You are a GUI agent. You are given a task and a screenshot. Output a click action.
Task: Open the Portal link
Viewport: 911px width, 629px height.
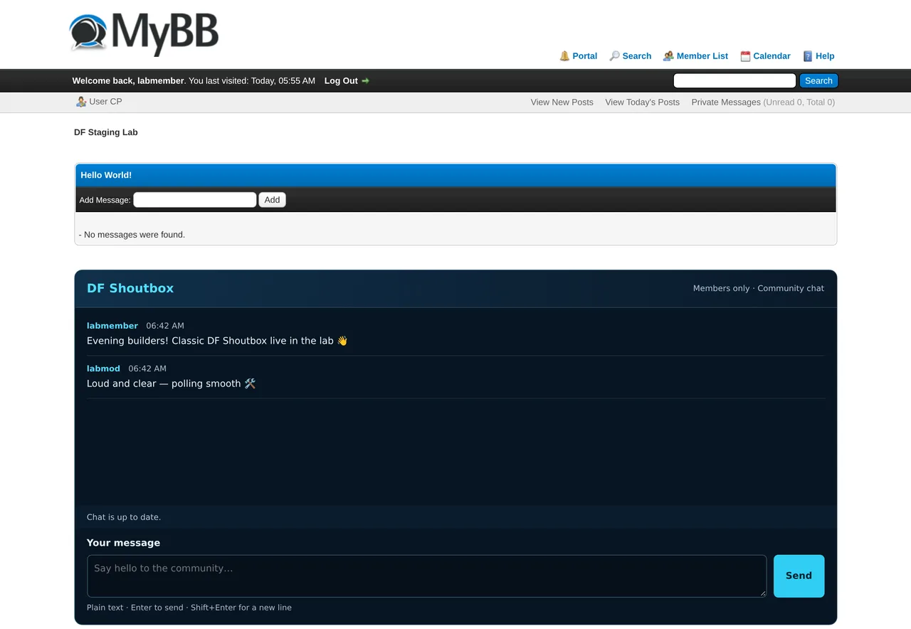point(585,56)
